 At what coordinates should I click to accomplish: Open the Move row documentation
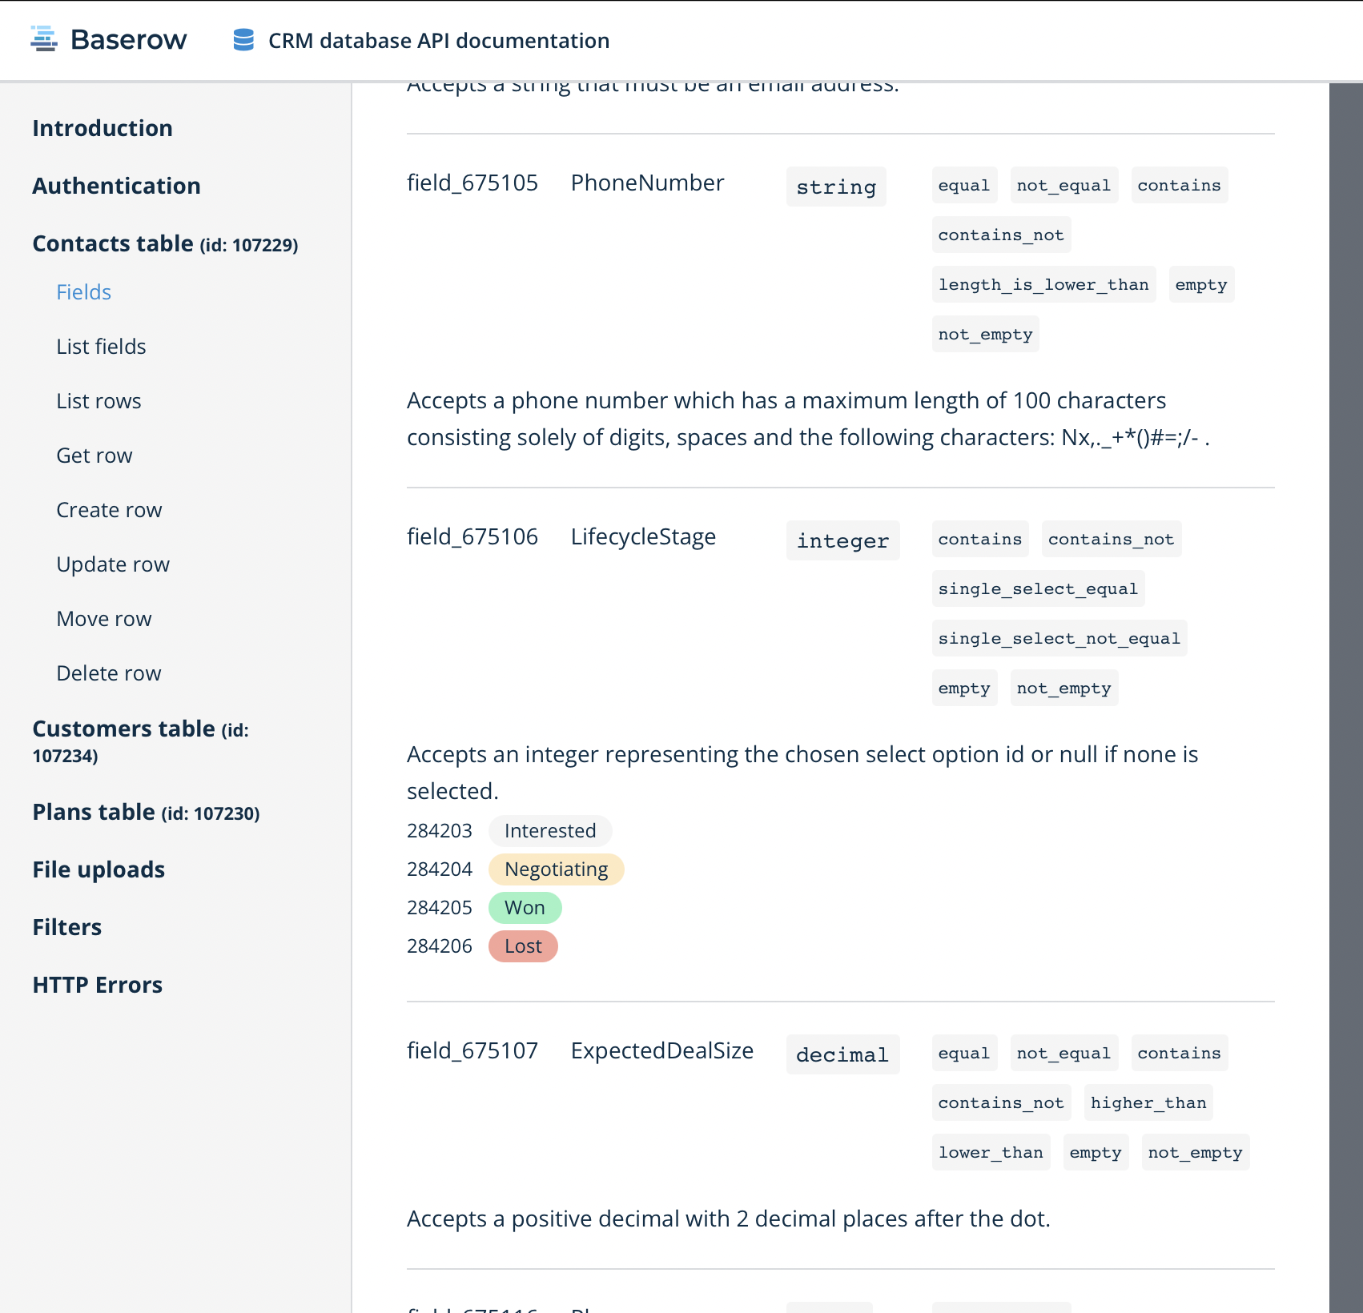click(103, 618)
